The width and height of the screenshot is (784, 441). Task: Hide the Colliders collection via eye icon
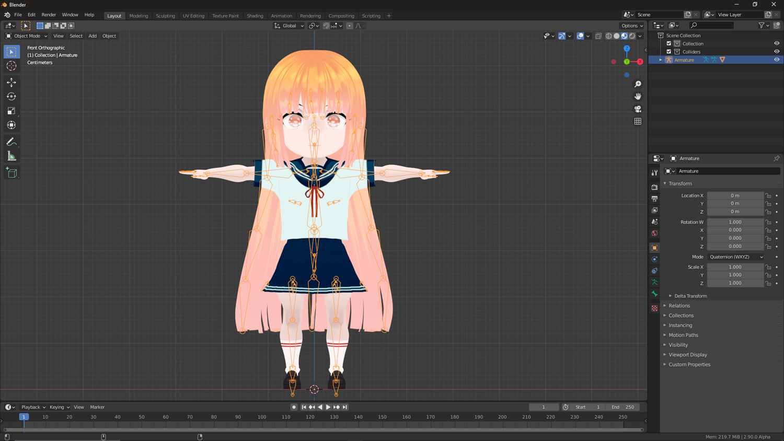tap(777, 52)
